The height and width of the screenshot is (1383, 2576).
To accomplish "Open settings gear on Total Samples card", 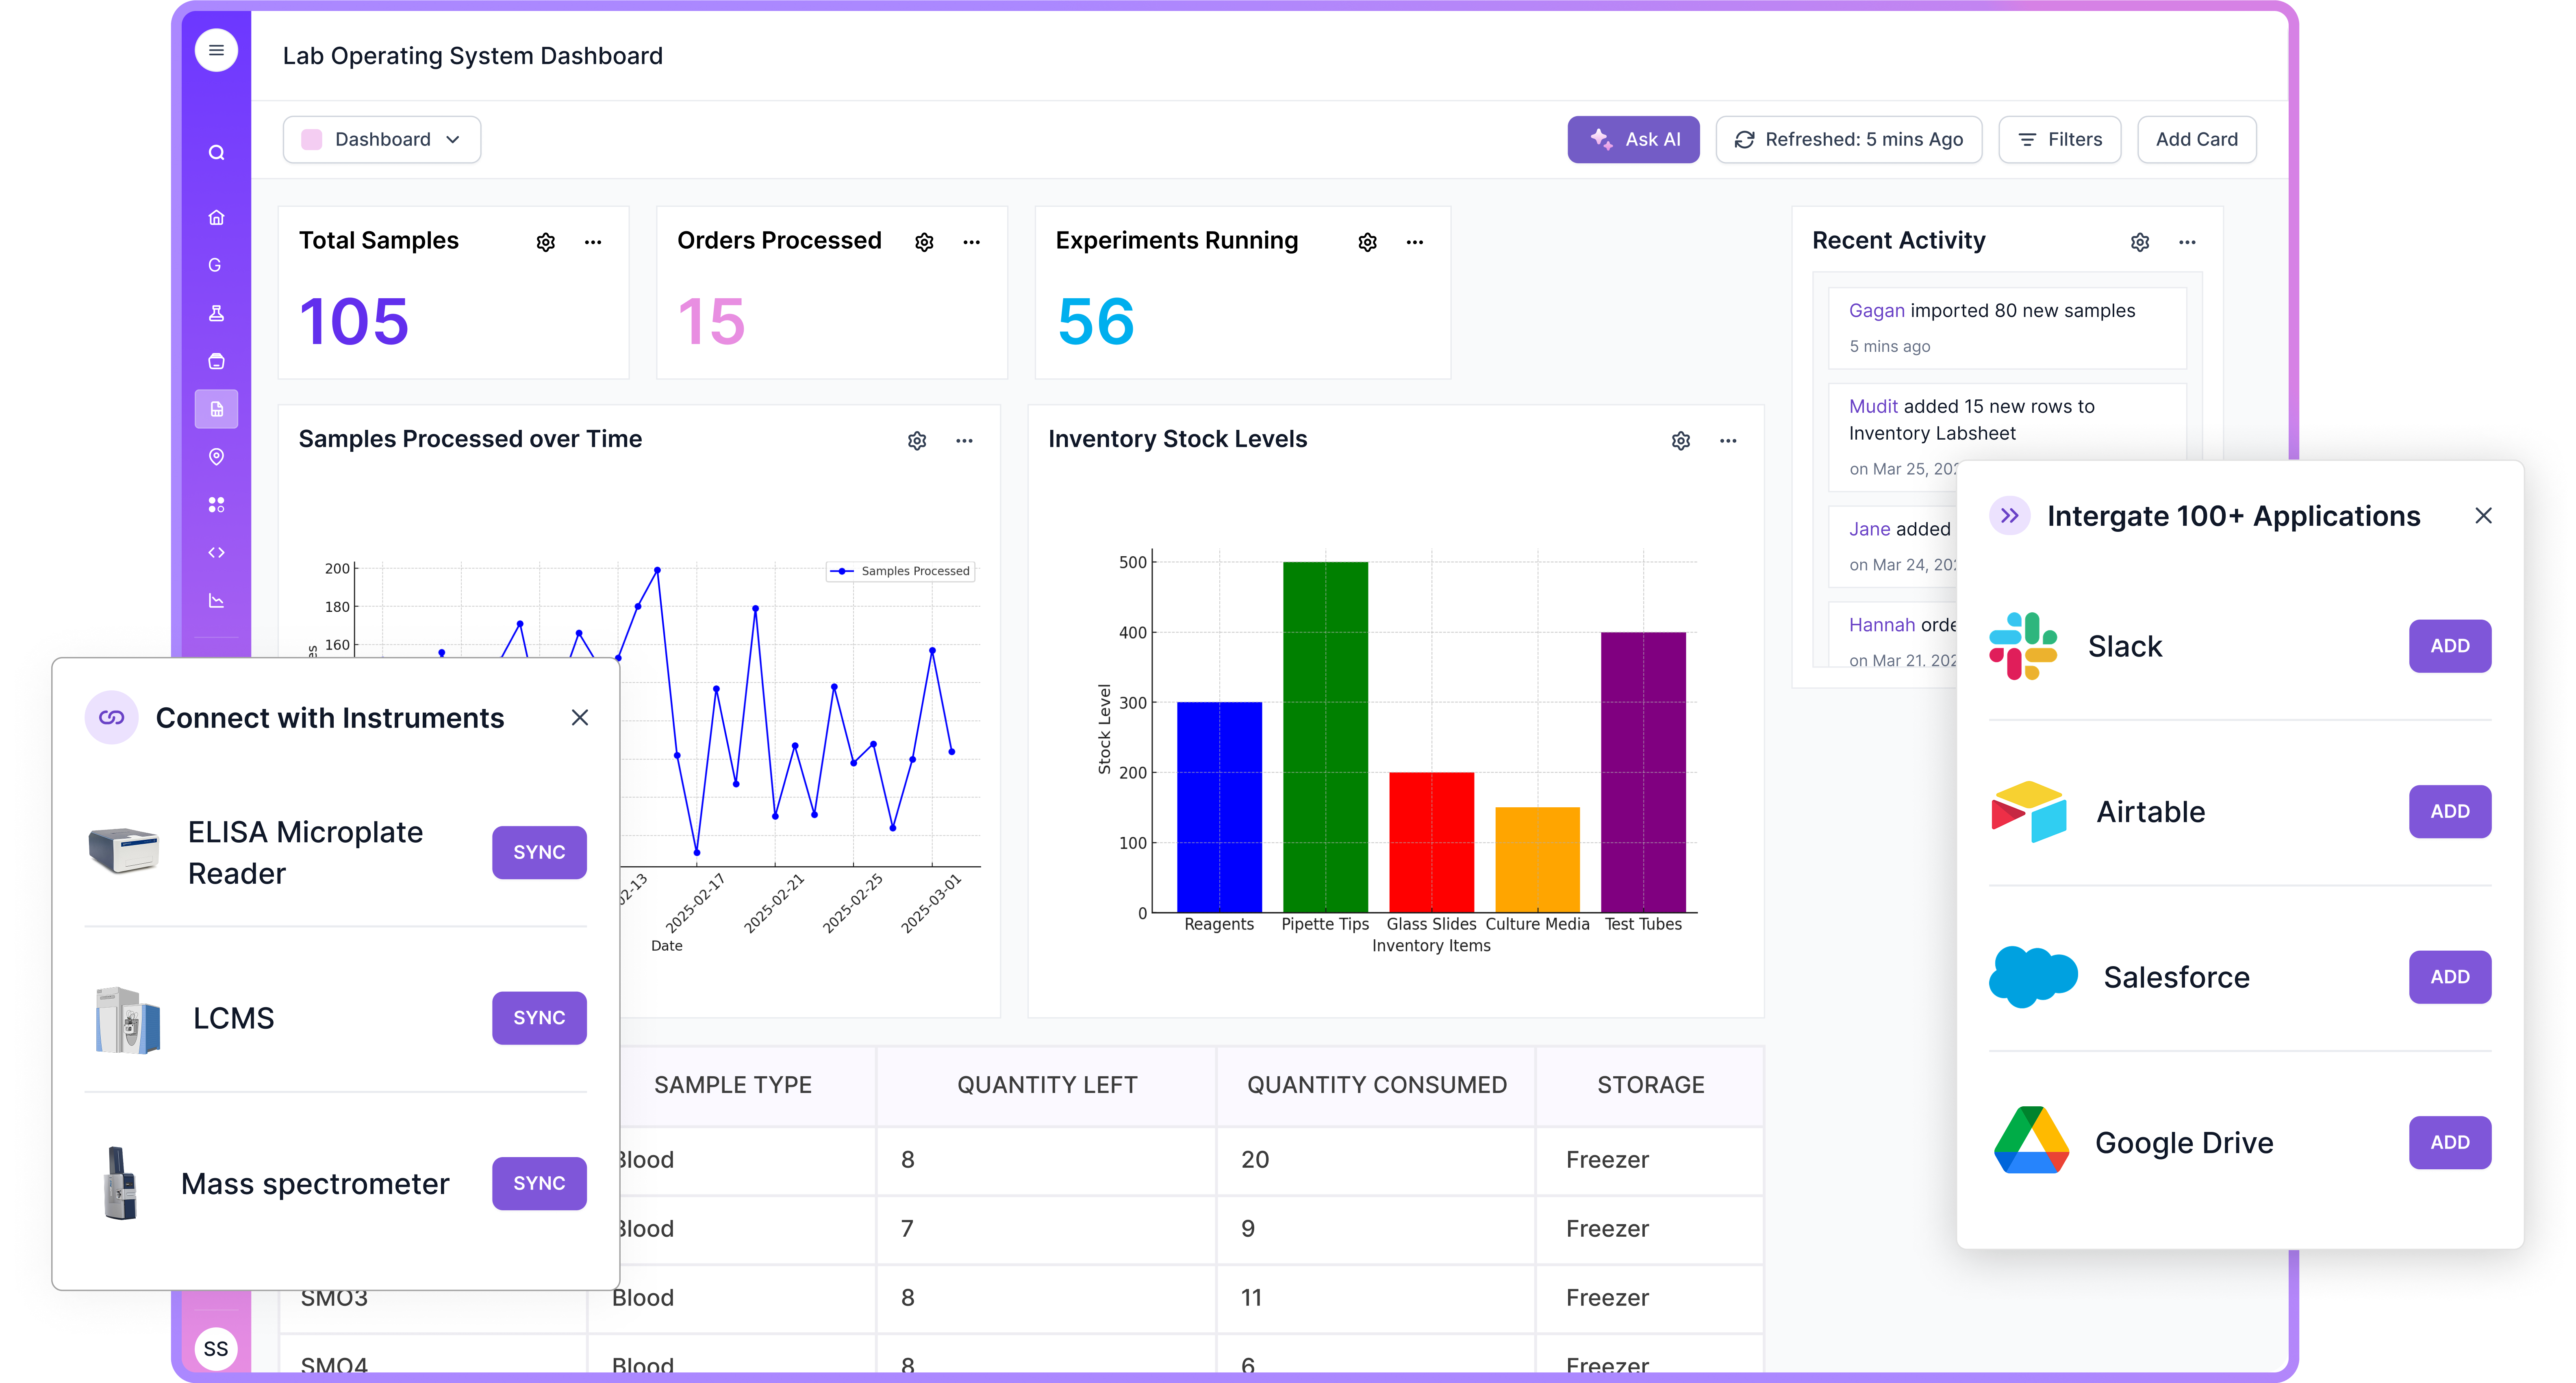I will tap(546, 242).
